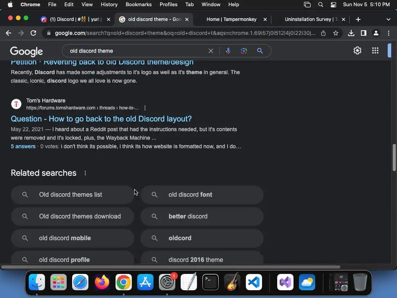The height and width of the screenshot is (298, 397).
Task: Open the View menu
Action: tap(87, 5)
